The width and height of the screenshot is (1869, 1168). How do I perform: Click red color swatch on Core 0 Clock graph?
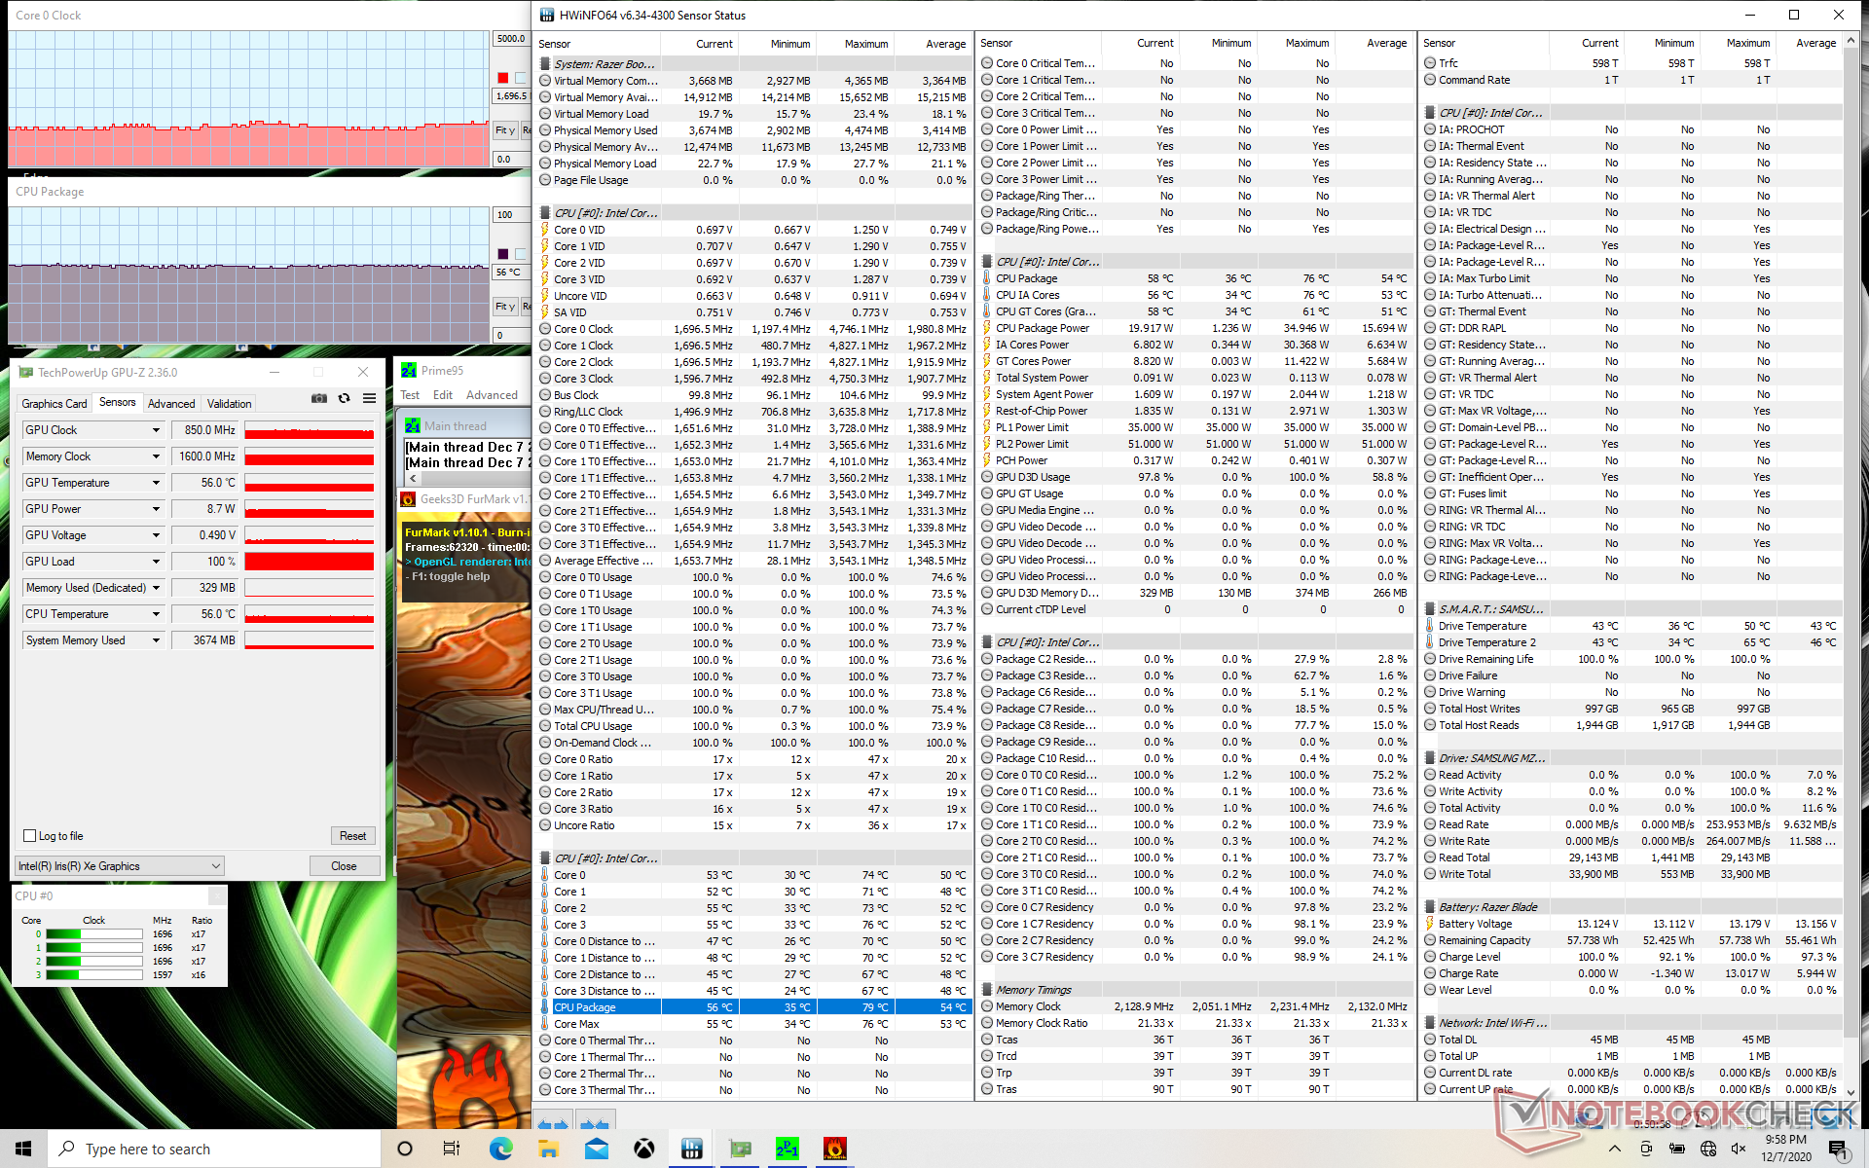(502, 78)
